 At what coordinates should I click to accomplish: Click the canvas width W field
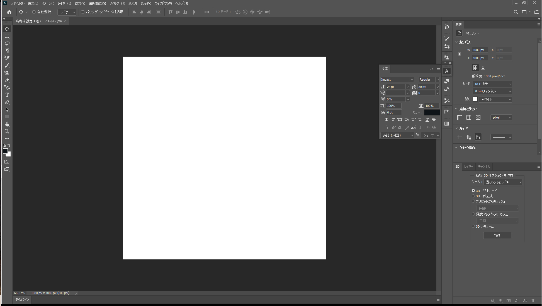tap(480, 50)
